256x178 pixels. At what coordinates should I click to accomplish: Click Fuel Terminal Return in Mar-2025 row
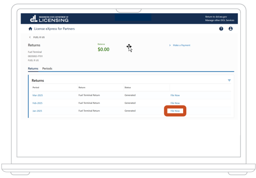89,95
